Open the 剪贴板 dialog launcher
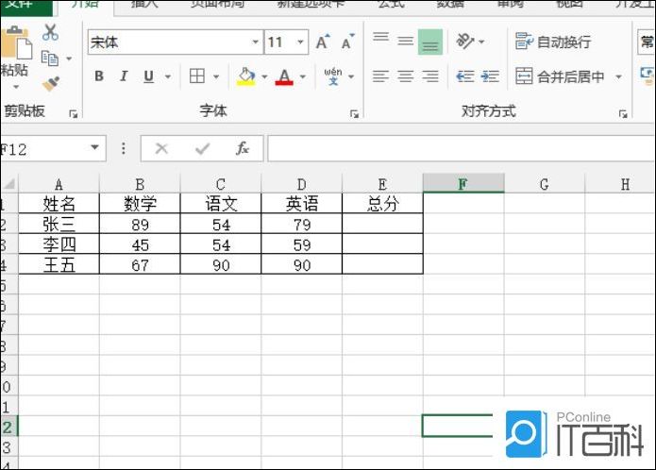 pyautogui.click(x=74, y=114)
